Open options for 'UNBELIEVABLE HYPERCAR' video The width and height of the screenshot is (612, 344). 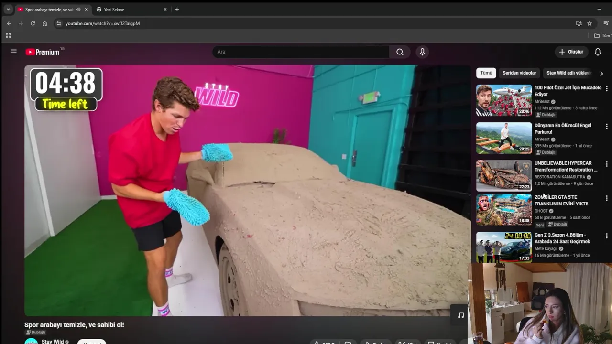[607, 164]
